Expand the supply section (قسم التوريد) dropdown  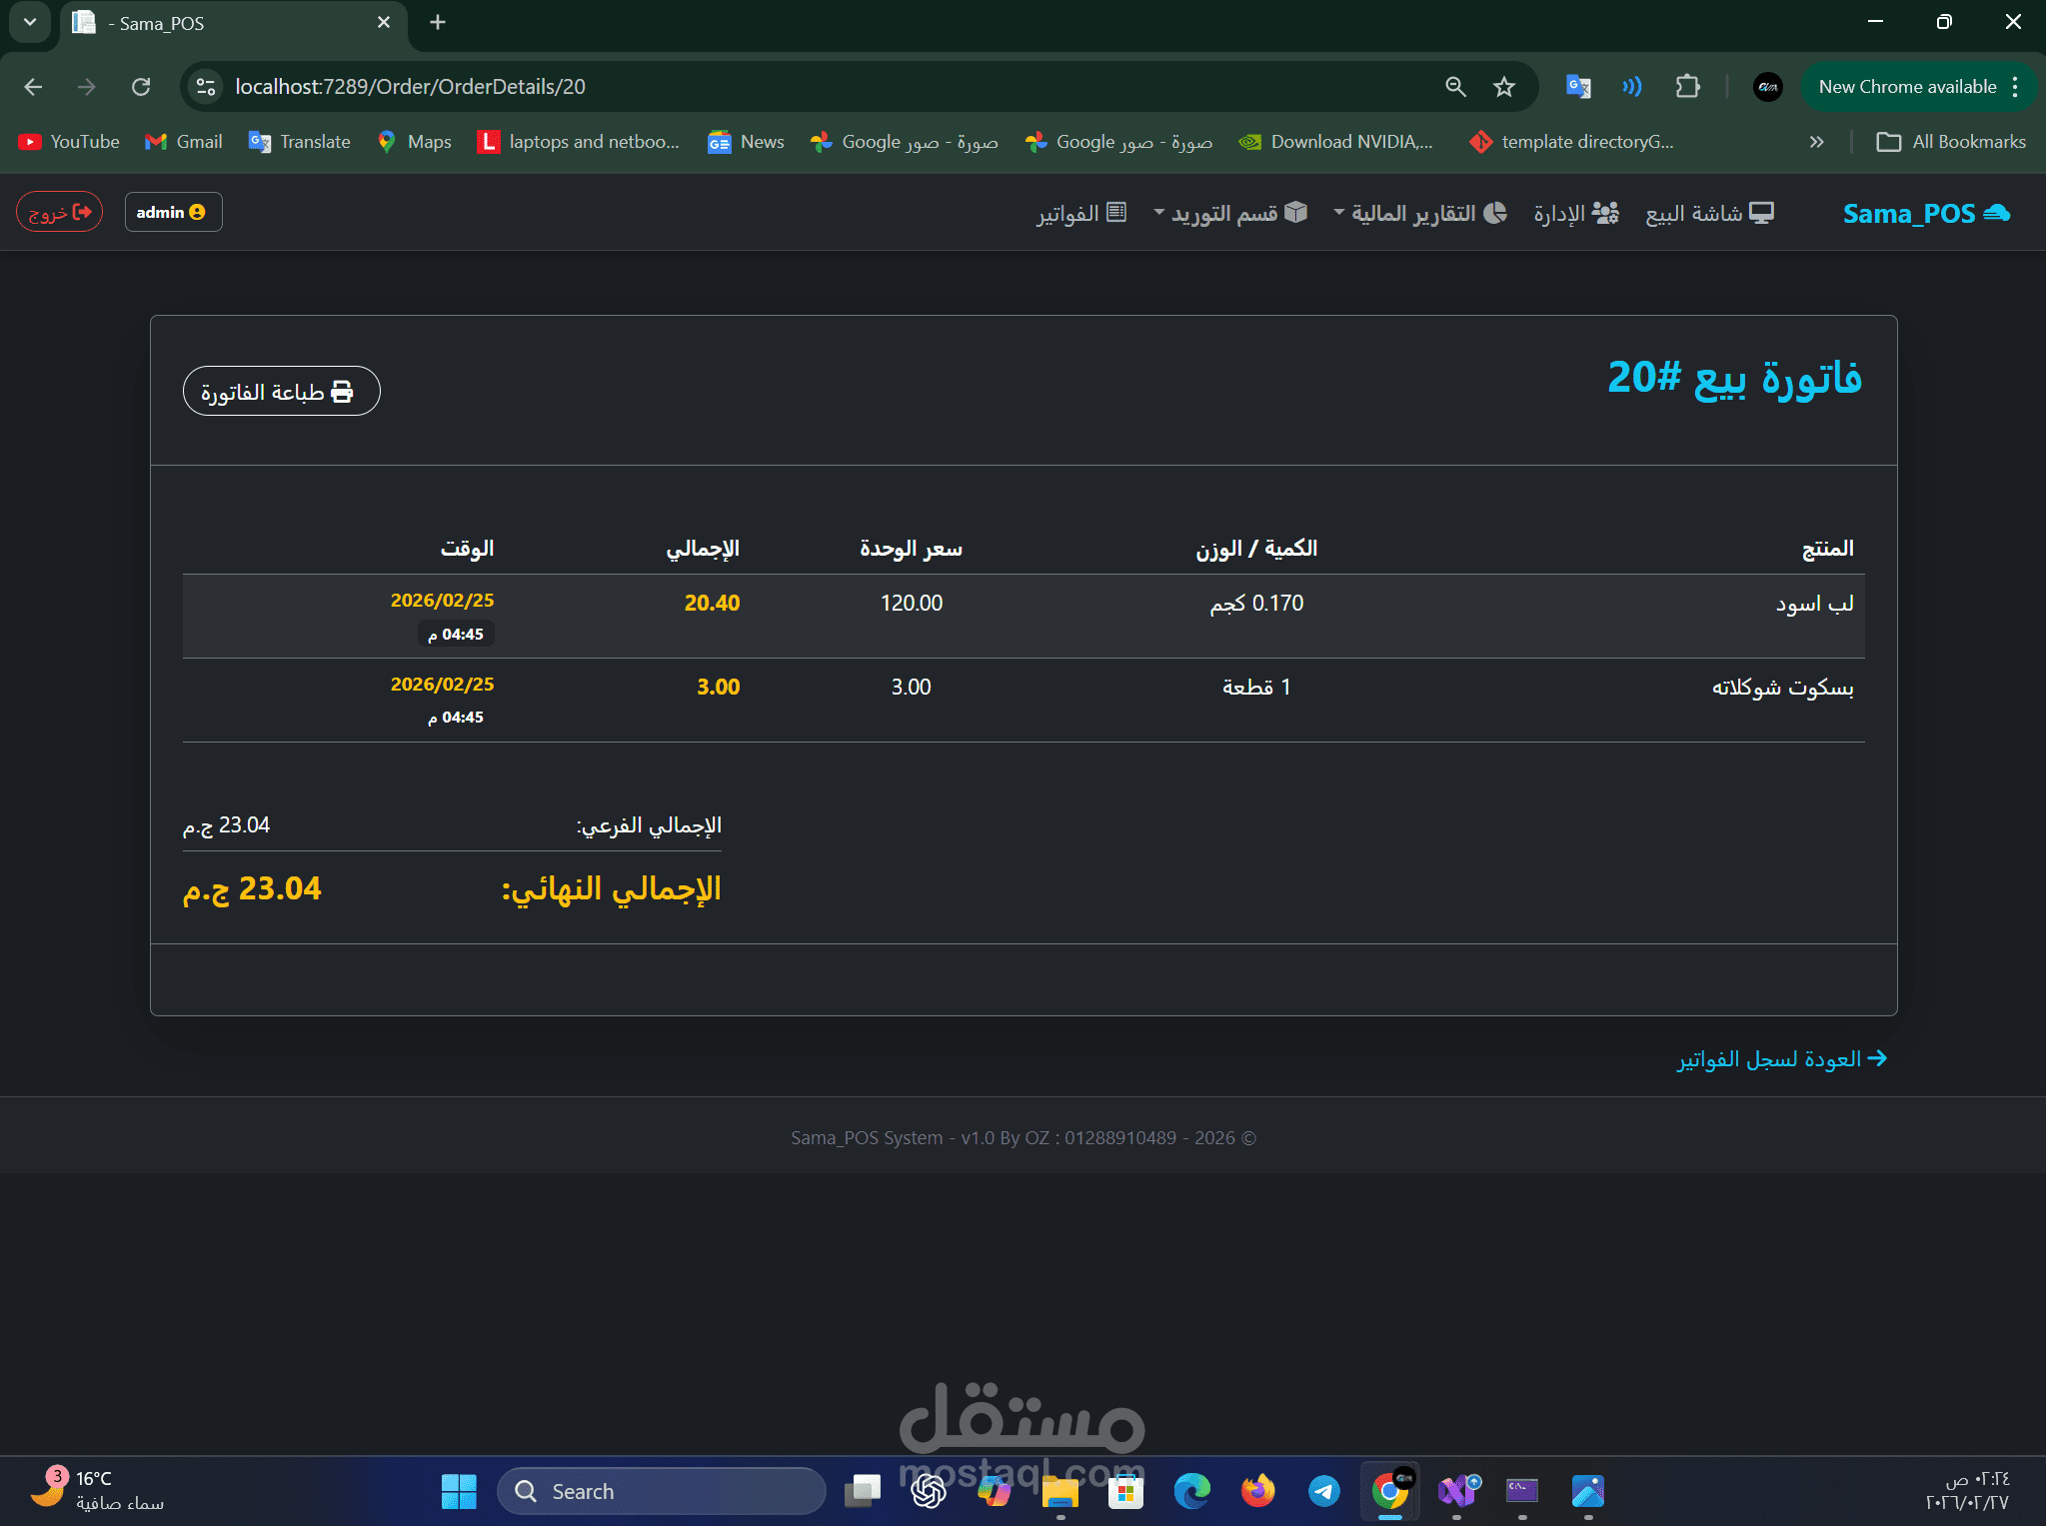[1230, 214]
